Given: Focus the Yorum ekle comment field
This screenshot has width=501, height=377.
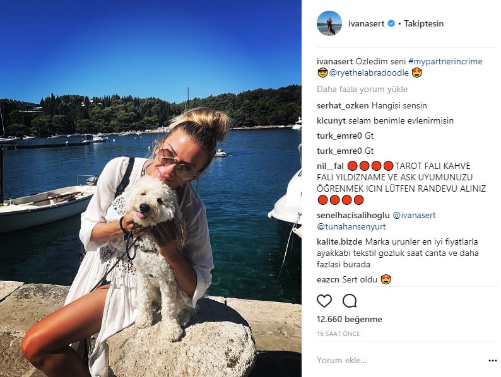Looking at the screenshot, I should 399,361.
